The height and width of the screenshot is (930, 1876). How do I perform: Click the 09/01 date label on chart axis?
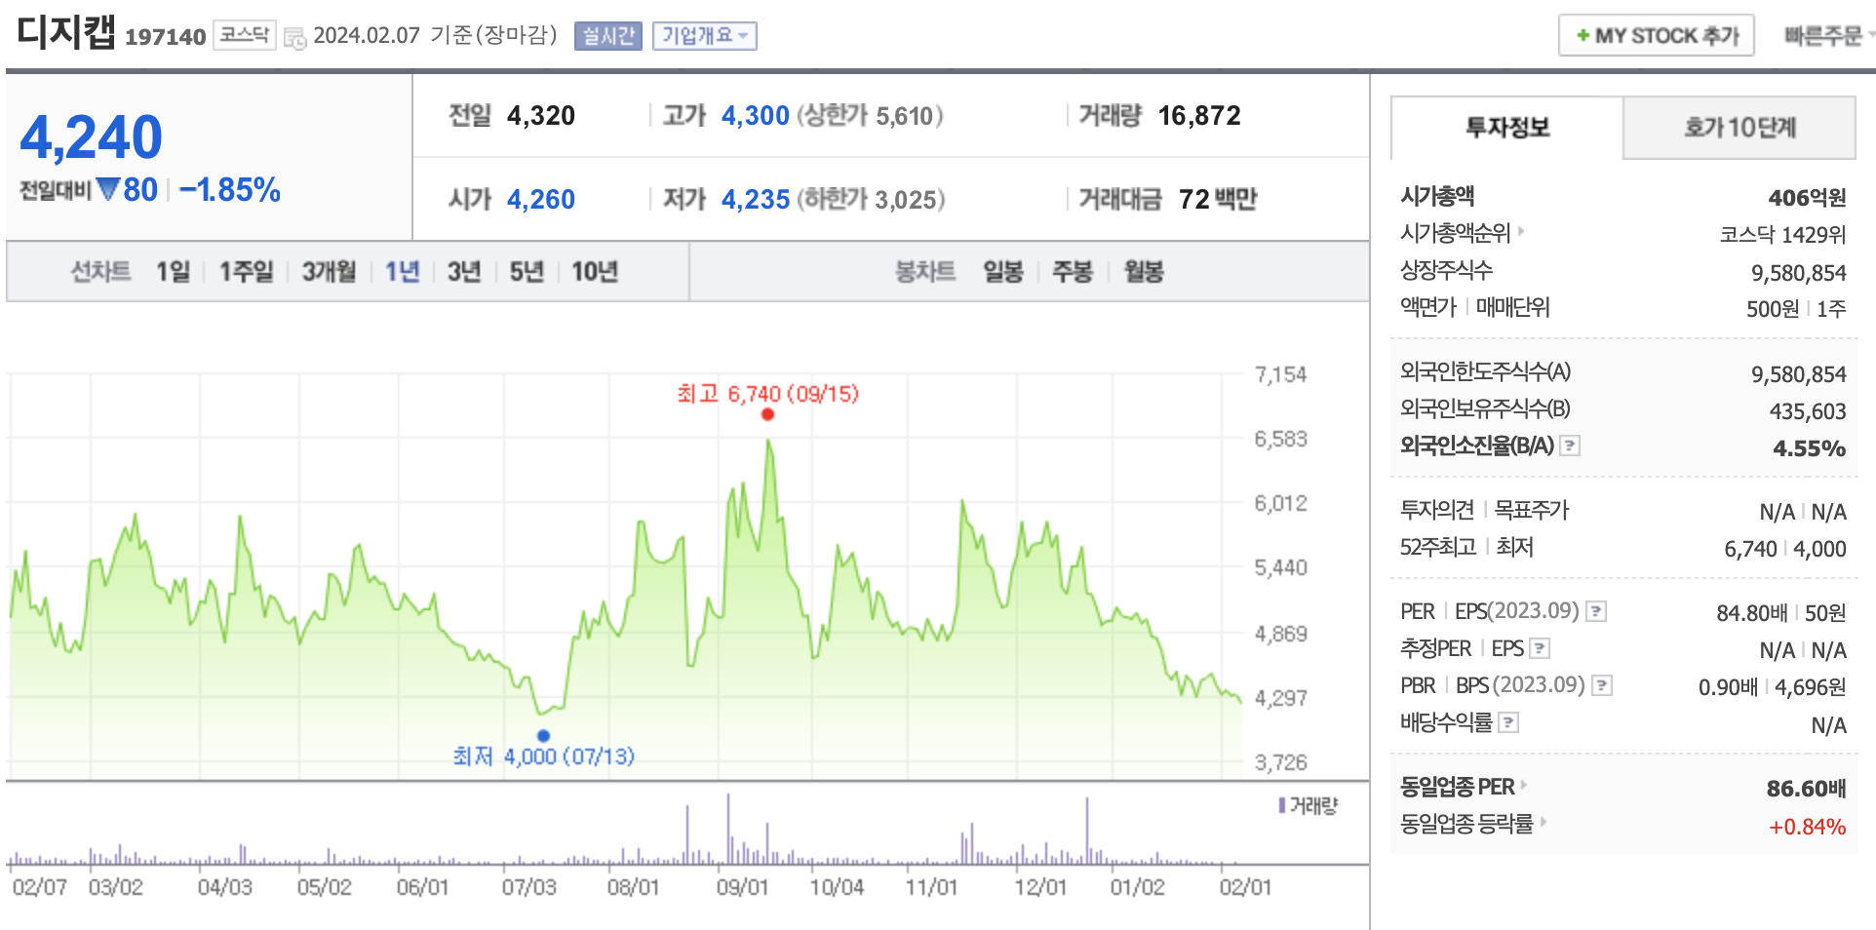point(742,887)
